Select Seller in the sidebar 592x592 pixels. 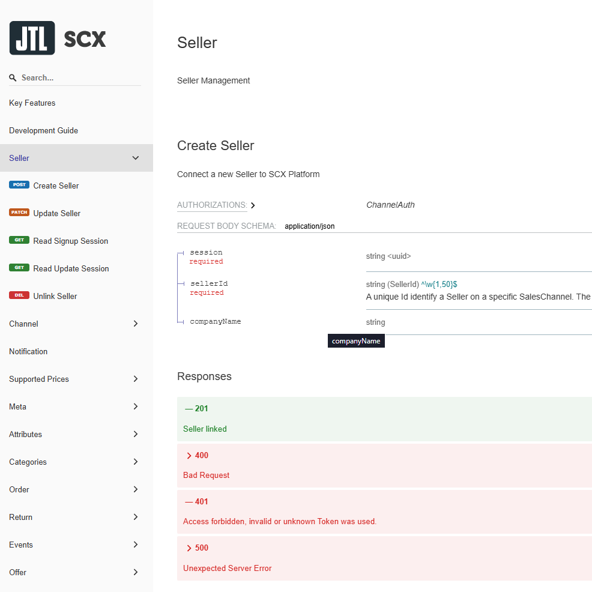tap(19, 158)
